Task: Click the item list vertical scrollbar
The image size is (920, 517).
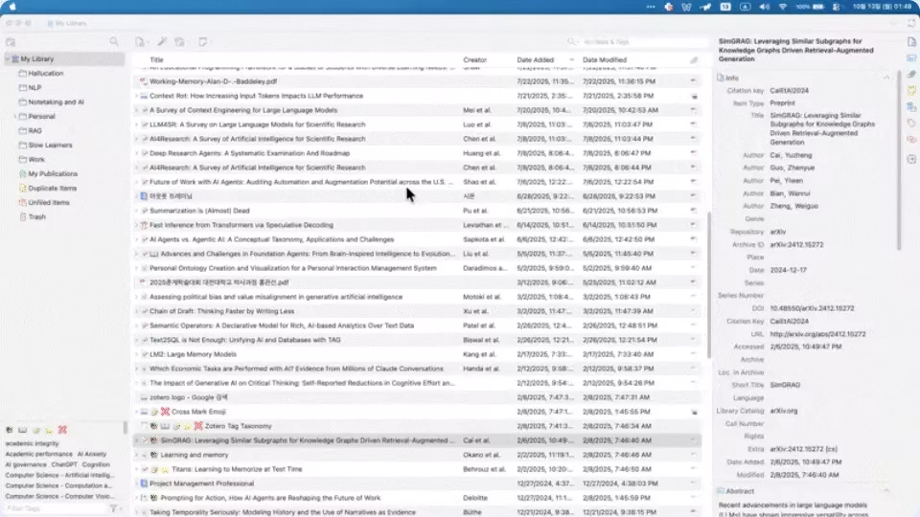Action: (x=708, y=286)
